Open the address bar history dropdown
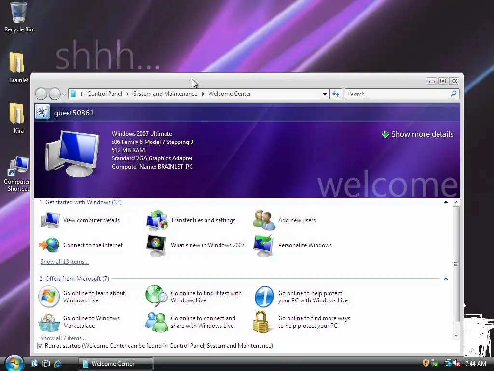The width and height of the screenshot is (494, 371). 325,94
